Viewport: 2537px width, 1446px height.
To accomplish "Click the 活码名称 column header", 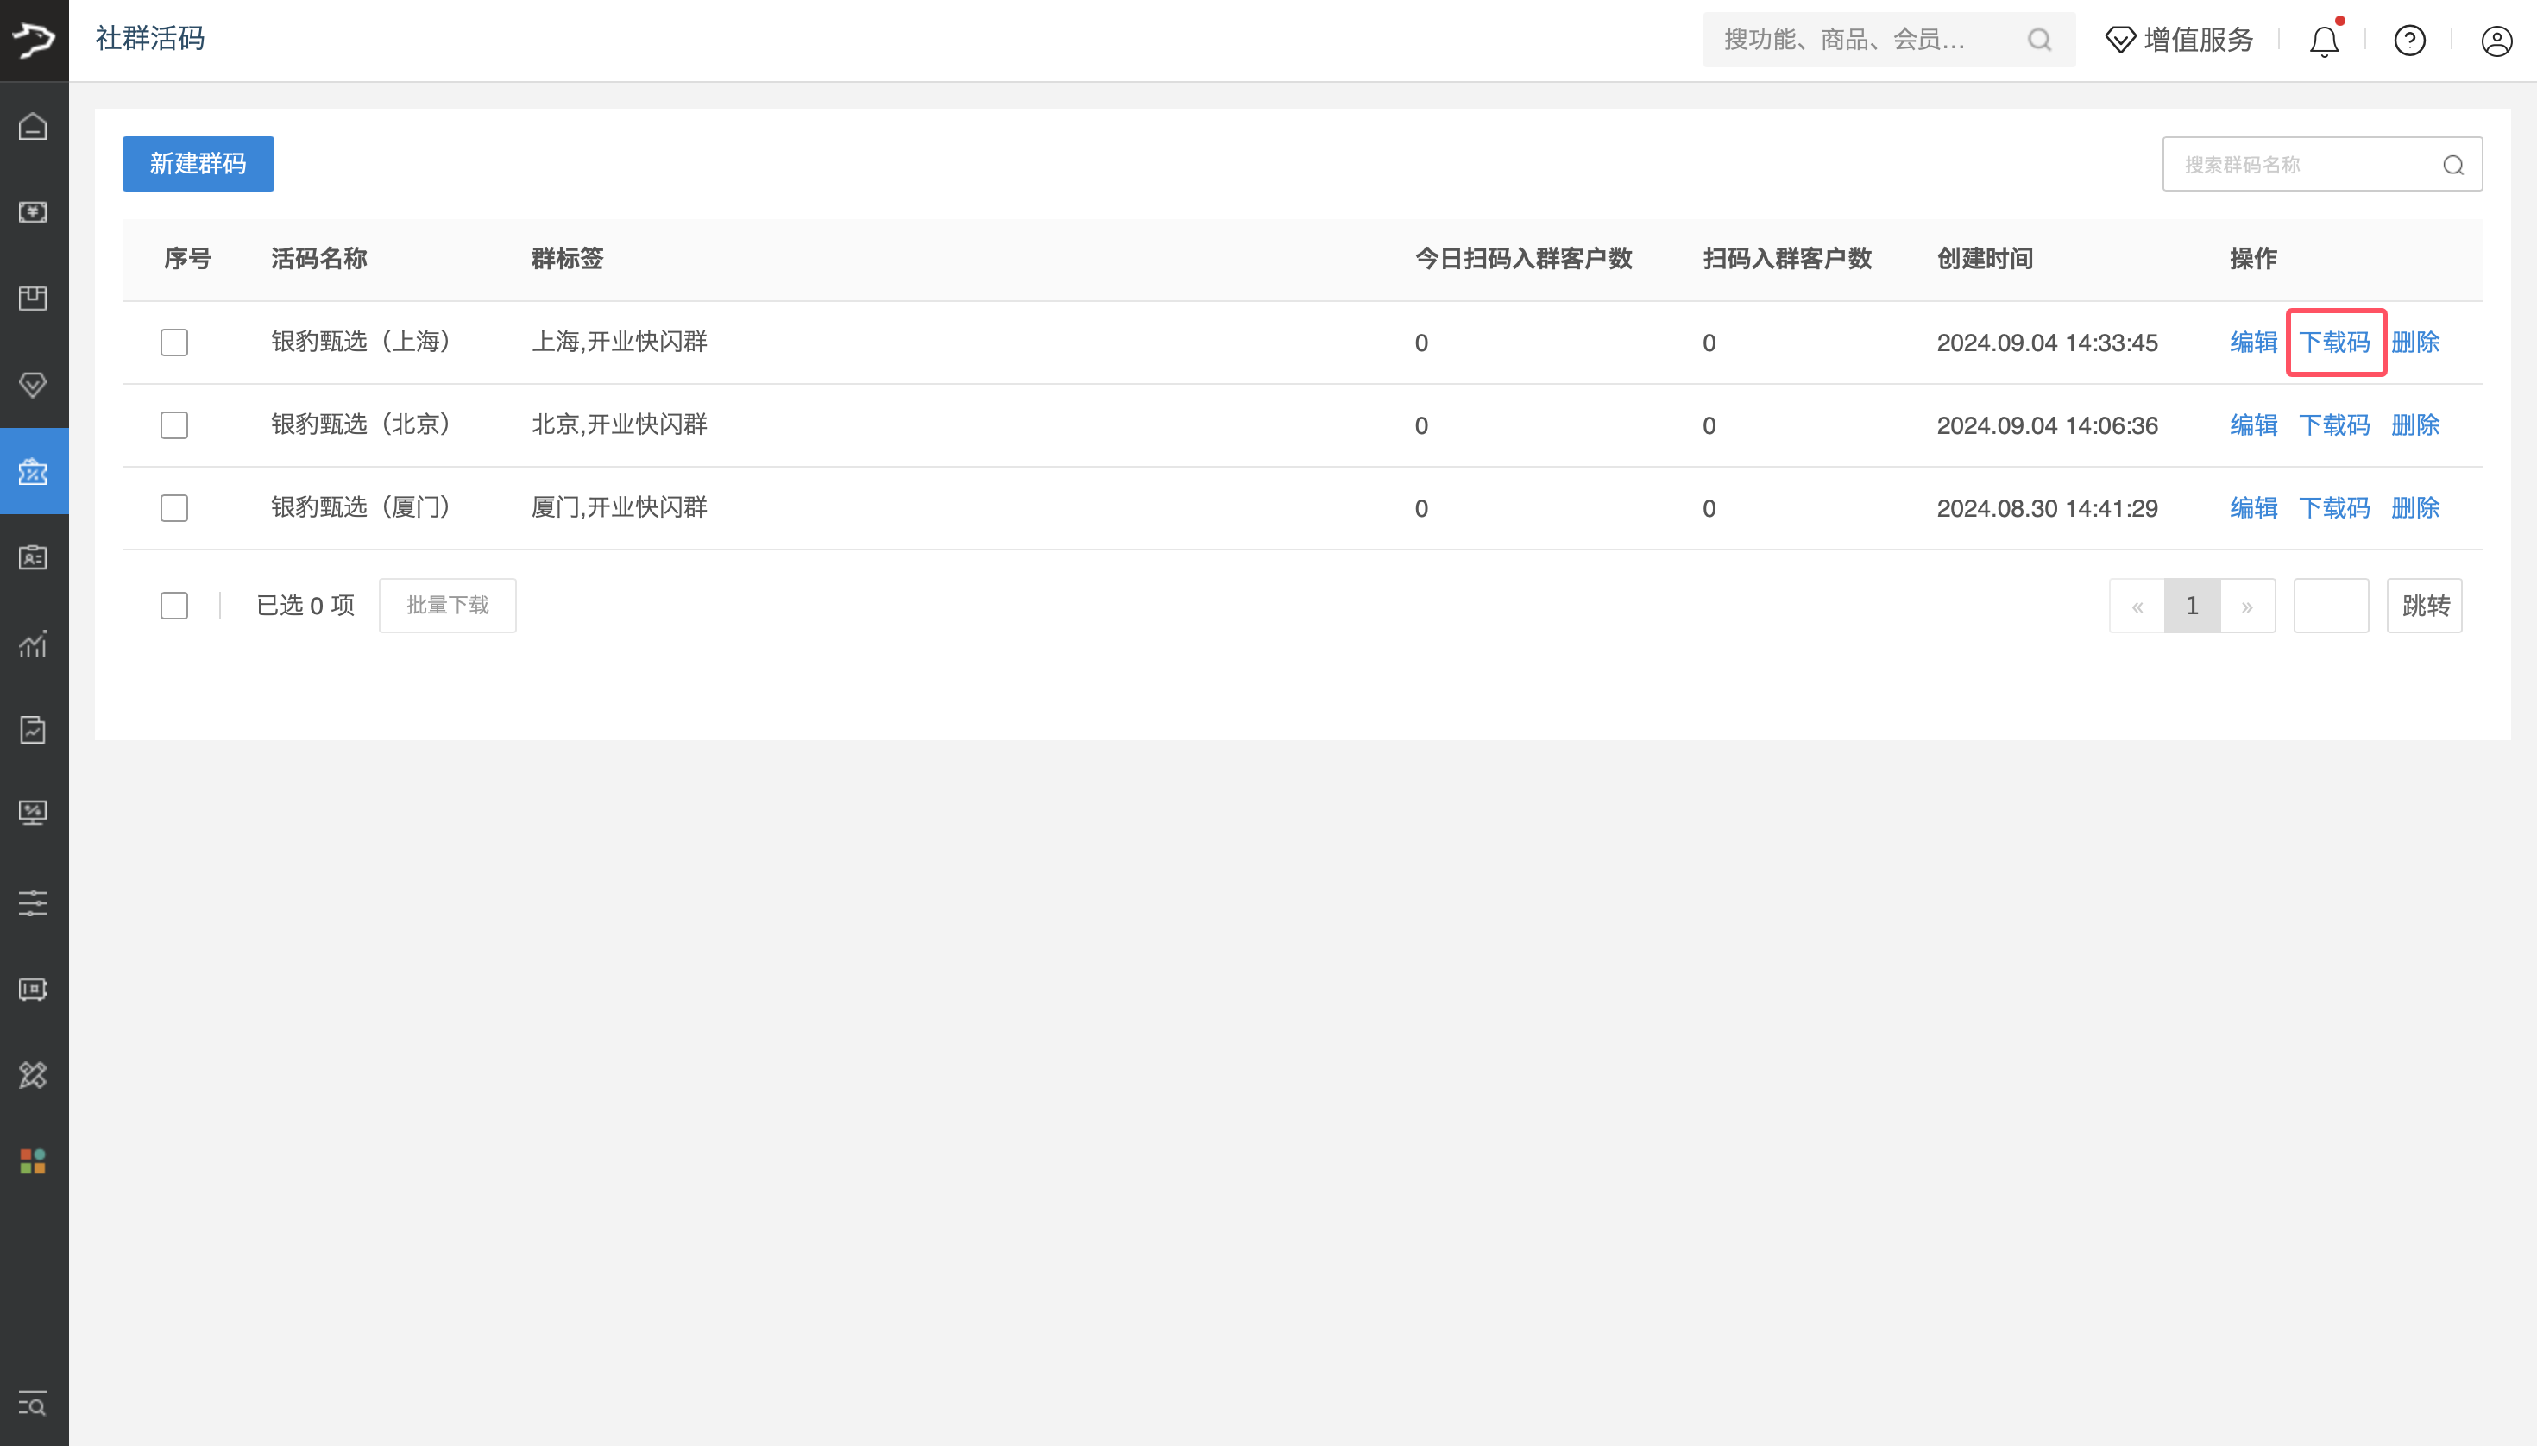I will [x=319, y=259].
